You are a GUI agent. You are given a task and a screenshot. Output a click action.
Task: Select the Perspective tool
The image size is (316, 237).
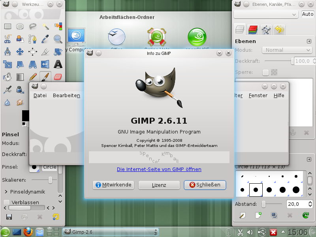tap(33, 64)
